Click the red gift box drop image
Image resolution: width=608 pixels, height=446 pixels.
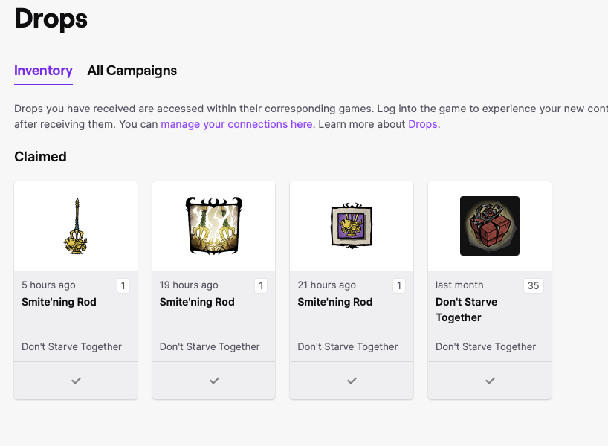[x=489, y=226]
